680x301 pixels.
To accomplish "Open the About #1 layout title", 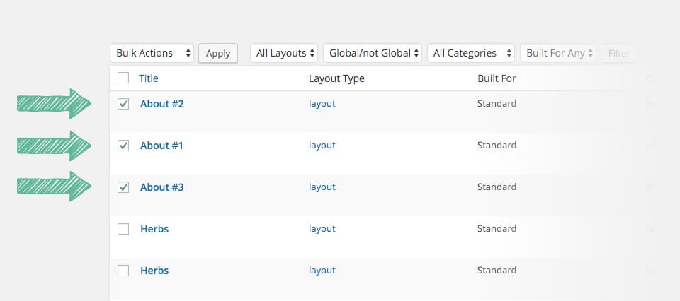I will pyautogui.click(x=161, y=146).
